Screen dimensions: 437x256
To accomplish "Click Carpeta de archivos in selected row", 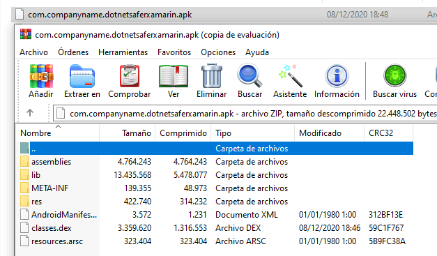I will (252, 149).
